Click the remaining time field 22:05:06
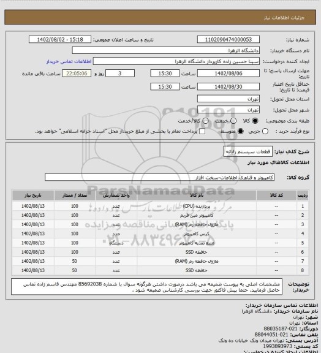 point(77,74)
